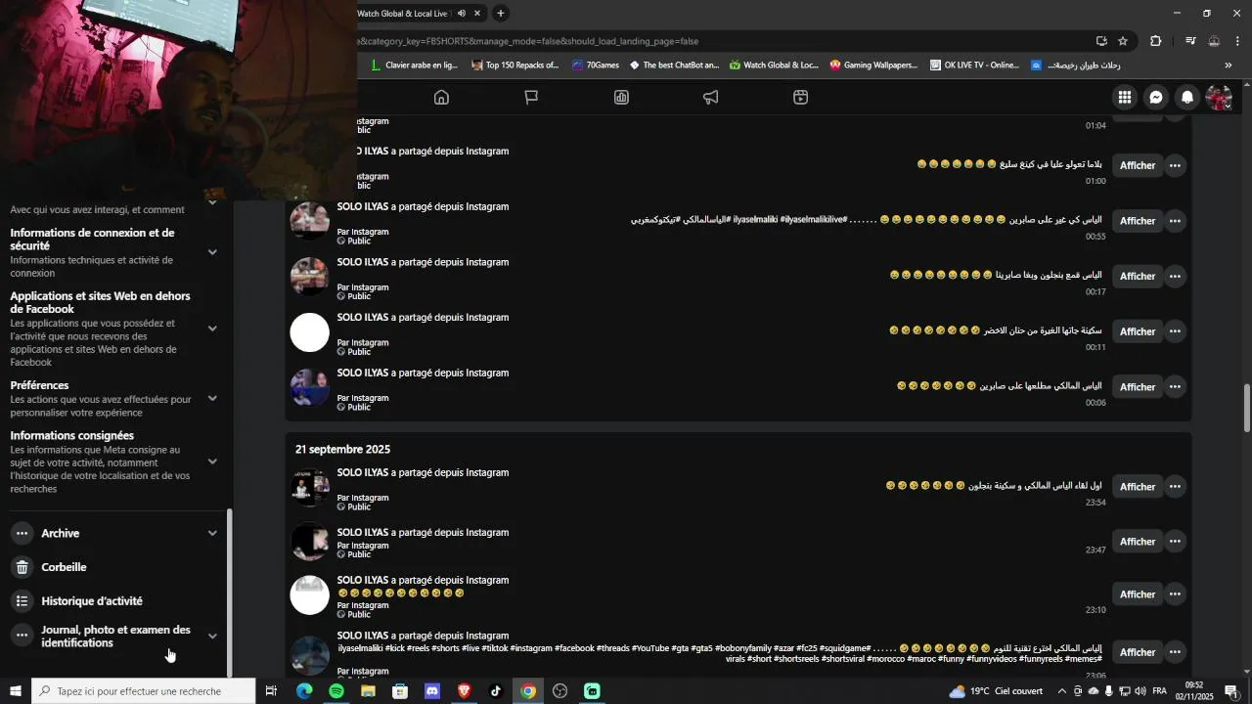Open Brave browser from the taskbar

point(464,691)
